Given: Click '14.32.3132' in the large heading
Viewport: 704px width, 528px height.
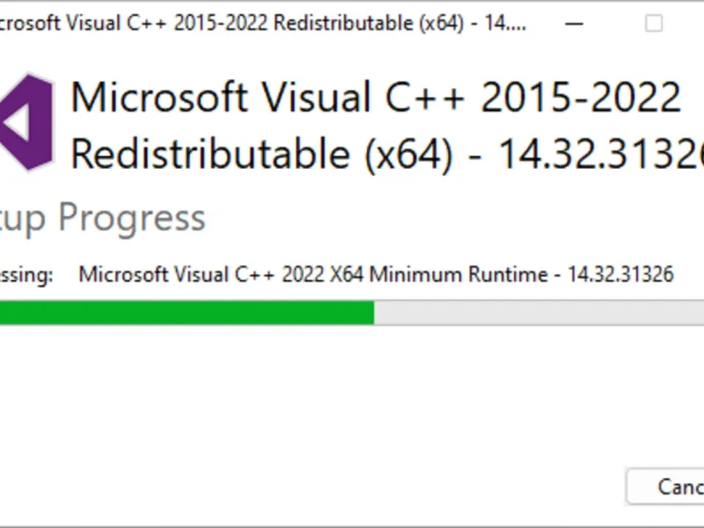Looking at the screenshot, I should pyautogui.click(x=601, y=154).
